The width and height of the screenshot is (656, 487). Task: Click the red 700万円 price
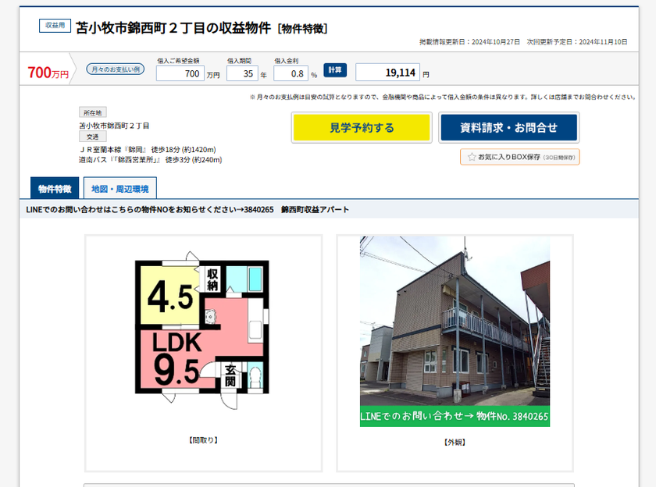click(48, 73)
